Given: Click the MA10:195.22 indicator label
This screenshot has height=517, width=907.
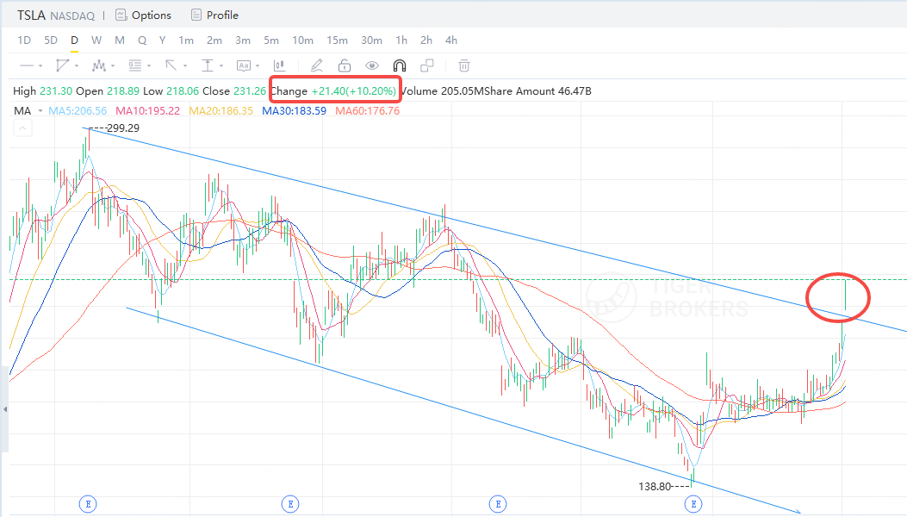Looking at the screenshot, I should coord(147,110).
